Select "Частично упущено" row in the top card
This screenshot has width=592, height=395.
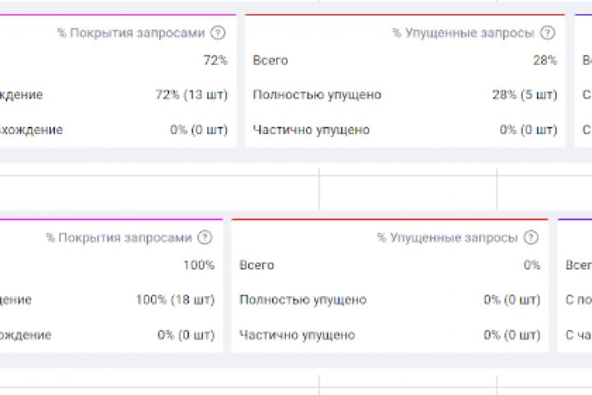click(x=312, y=129)
